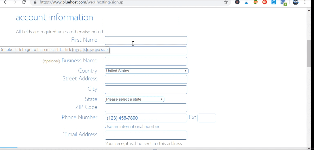Click the 'Country' label
The width and height of the screenshot is (314, 150).
click(88, 71)
